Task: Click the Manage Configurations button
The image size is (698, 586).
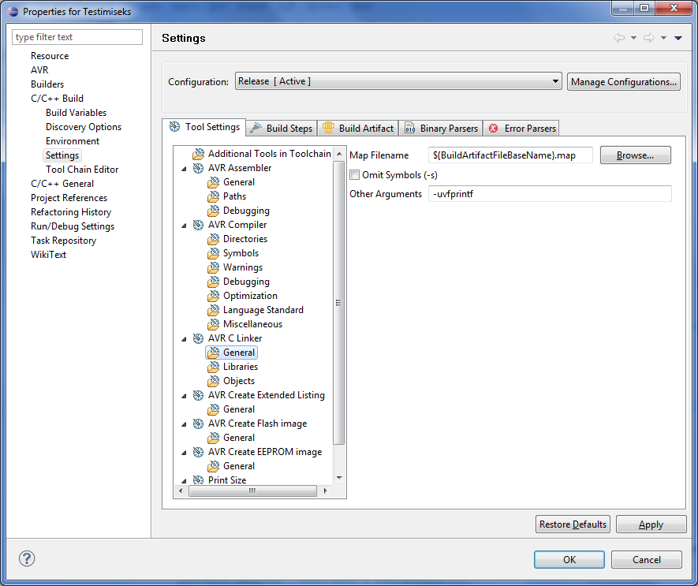Action: pyautogui.click(x=623, y=81)
